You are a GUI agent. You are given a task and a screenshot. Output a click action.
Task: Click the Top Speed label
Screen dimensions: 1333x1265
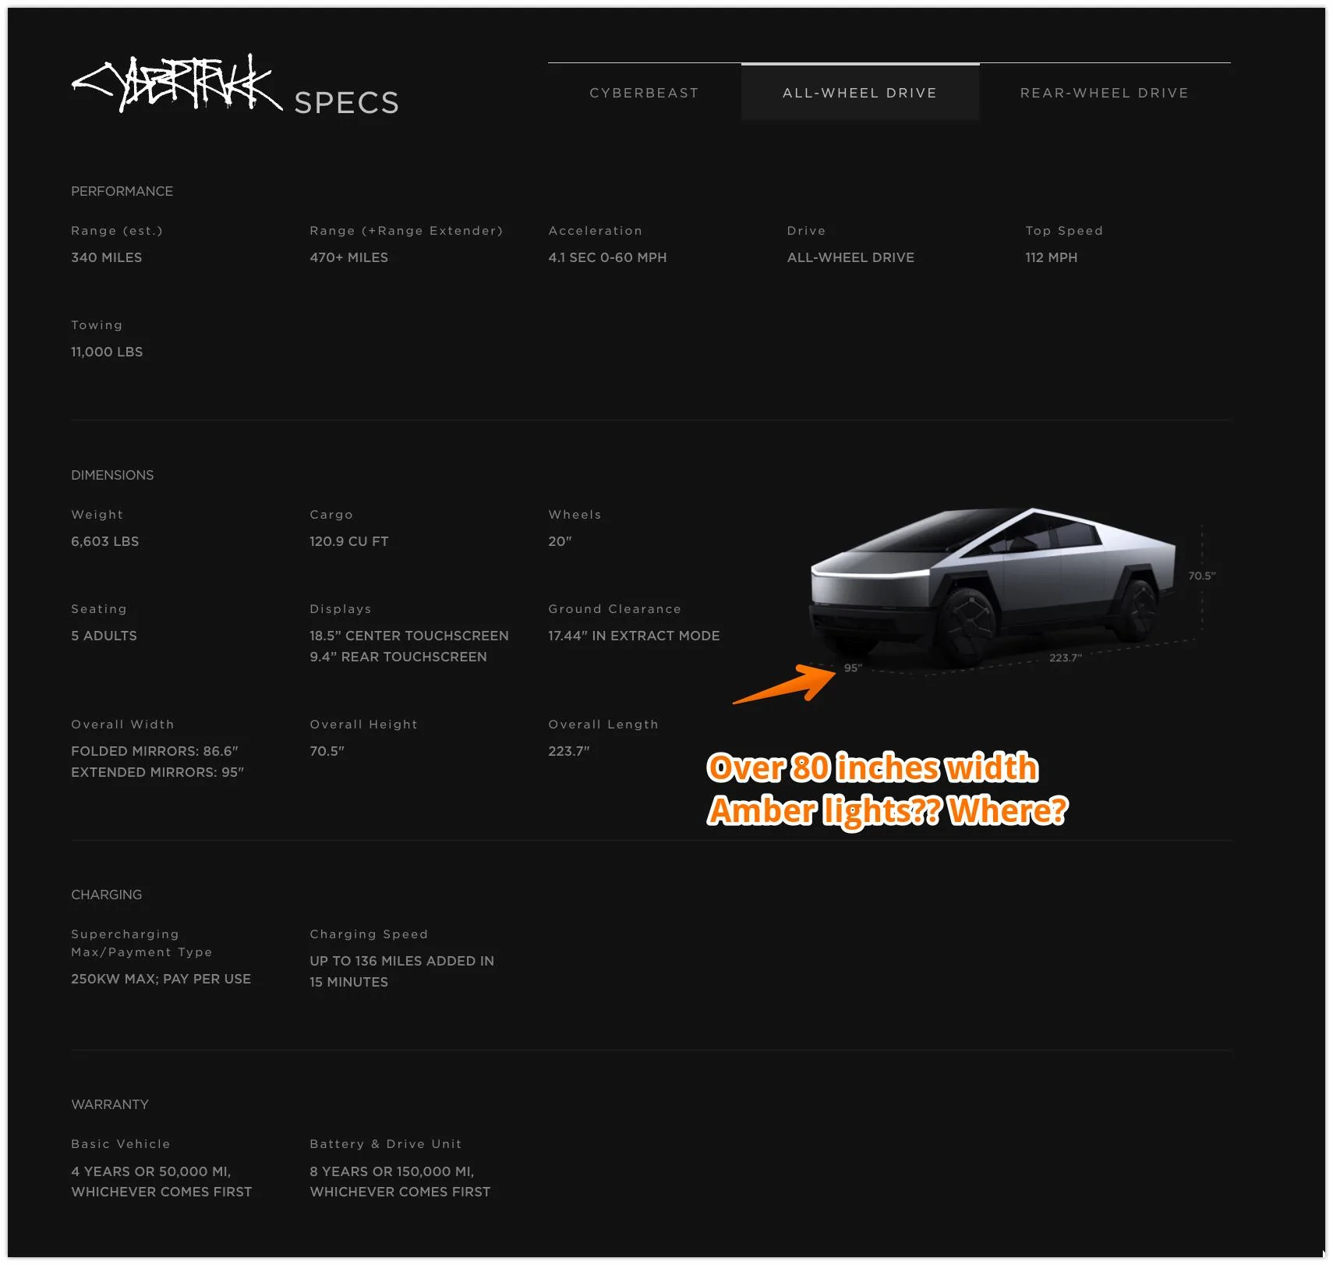tap(1064, 231)
